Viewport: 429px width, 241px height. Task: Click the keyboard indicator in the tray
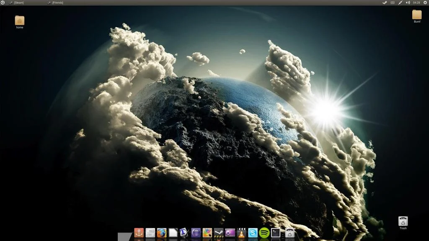pyautogui.click(x=392, y=3)
